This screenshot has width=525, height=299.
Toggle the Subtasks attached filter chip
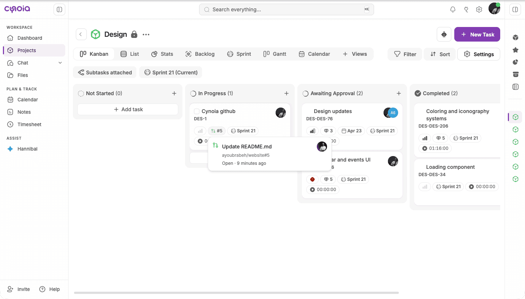click(105, 72)
